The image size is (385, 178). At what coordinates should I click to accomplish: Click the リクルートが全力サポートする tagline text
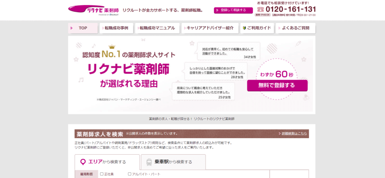coord(163,10)
